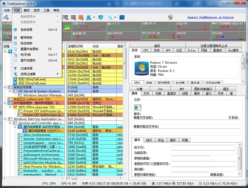Open the .NET tab

tap(181, 89)
